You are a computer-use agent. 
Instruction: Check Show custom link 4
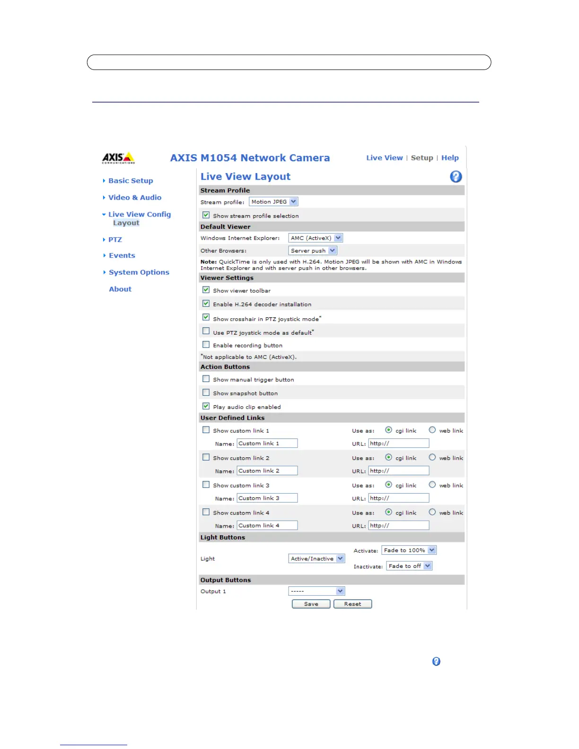[x=206, y=512]
